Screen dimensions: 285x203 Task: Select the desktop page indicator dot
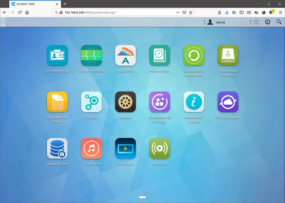[142, 197]
